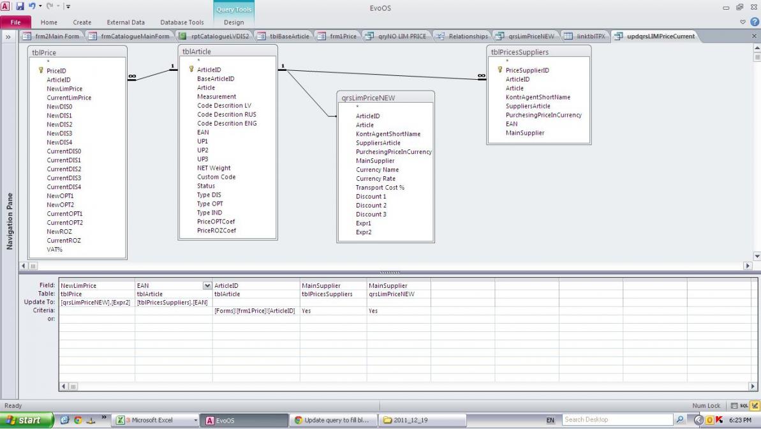The image size is (761, 429).
Task: Switch to the Create ribbon tab
Action: click(x=82, y=22)
